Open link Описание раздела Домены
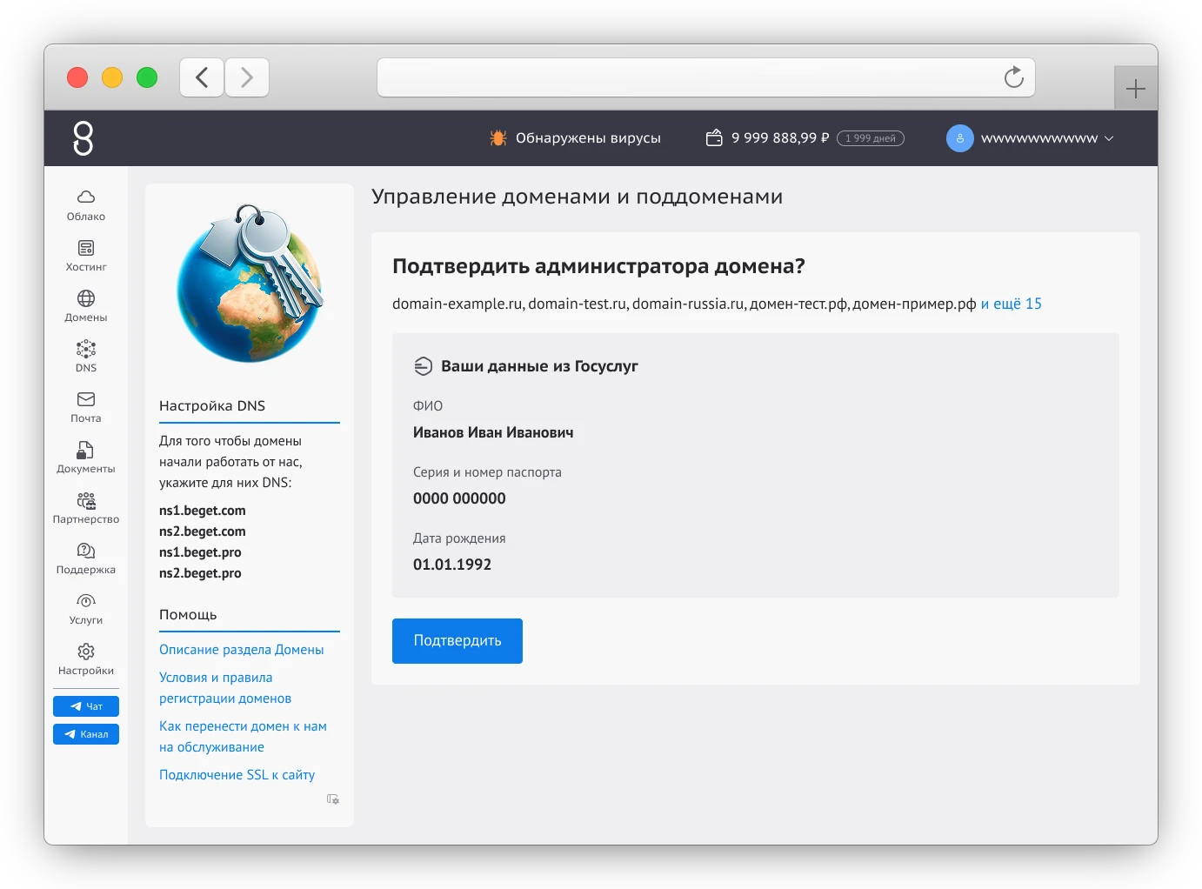The height and width of the screenshot is (889, 1202). (x=241, y=650)
